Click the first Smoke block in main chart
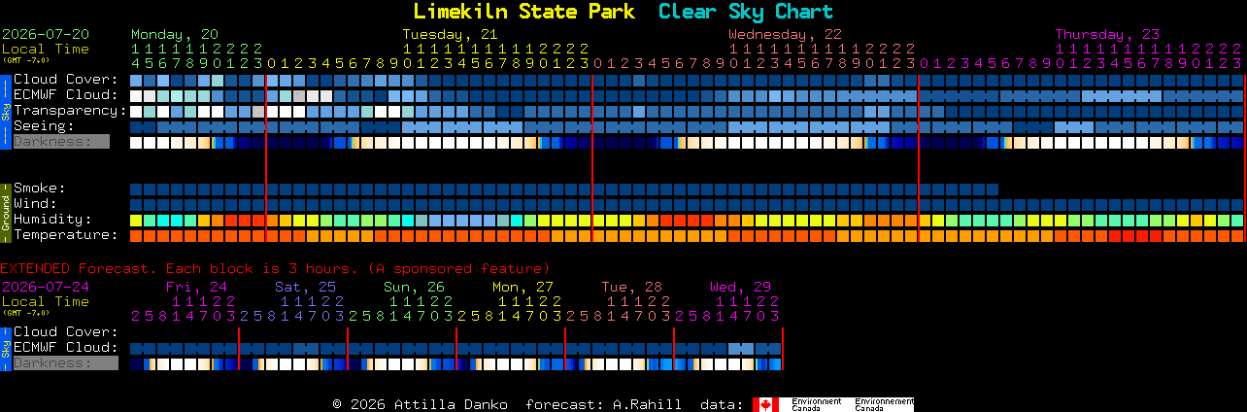Image resolution: width=1247 pixels, height=412 pixels. click(x=136, y=189)
